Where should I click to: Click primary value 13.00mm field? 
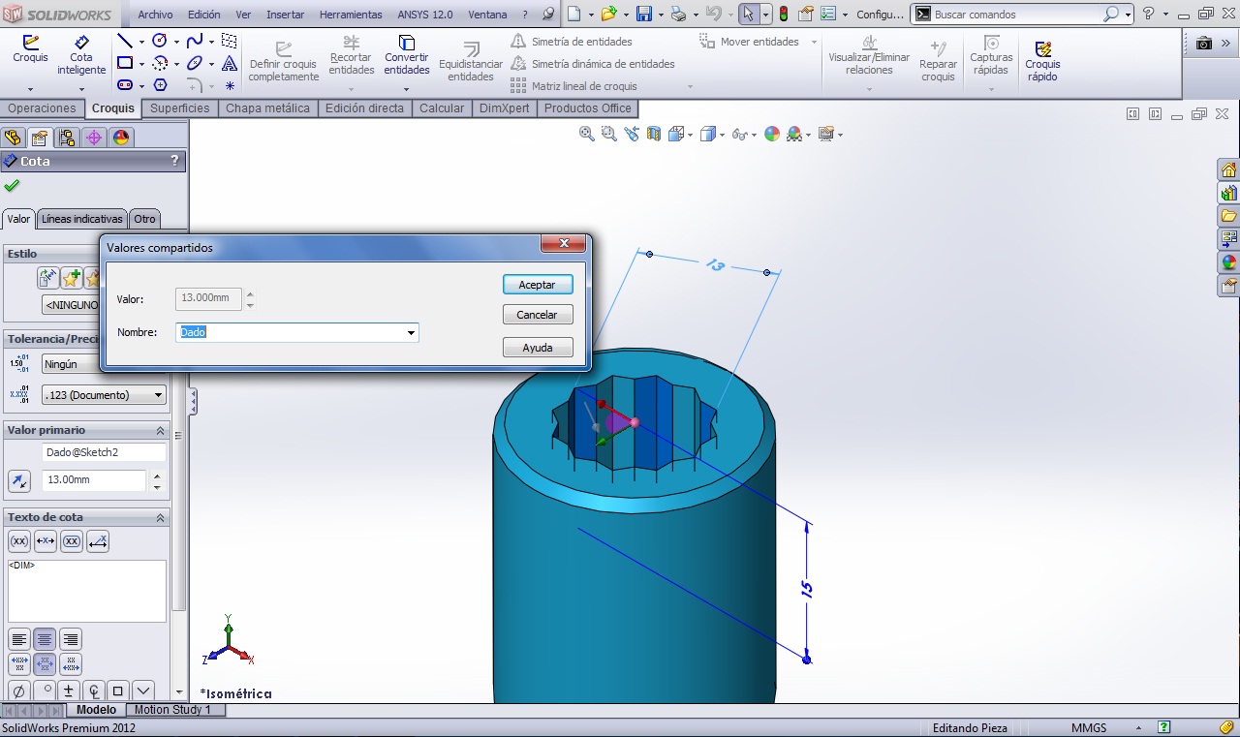click(94, 480)
